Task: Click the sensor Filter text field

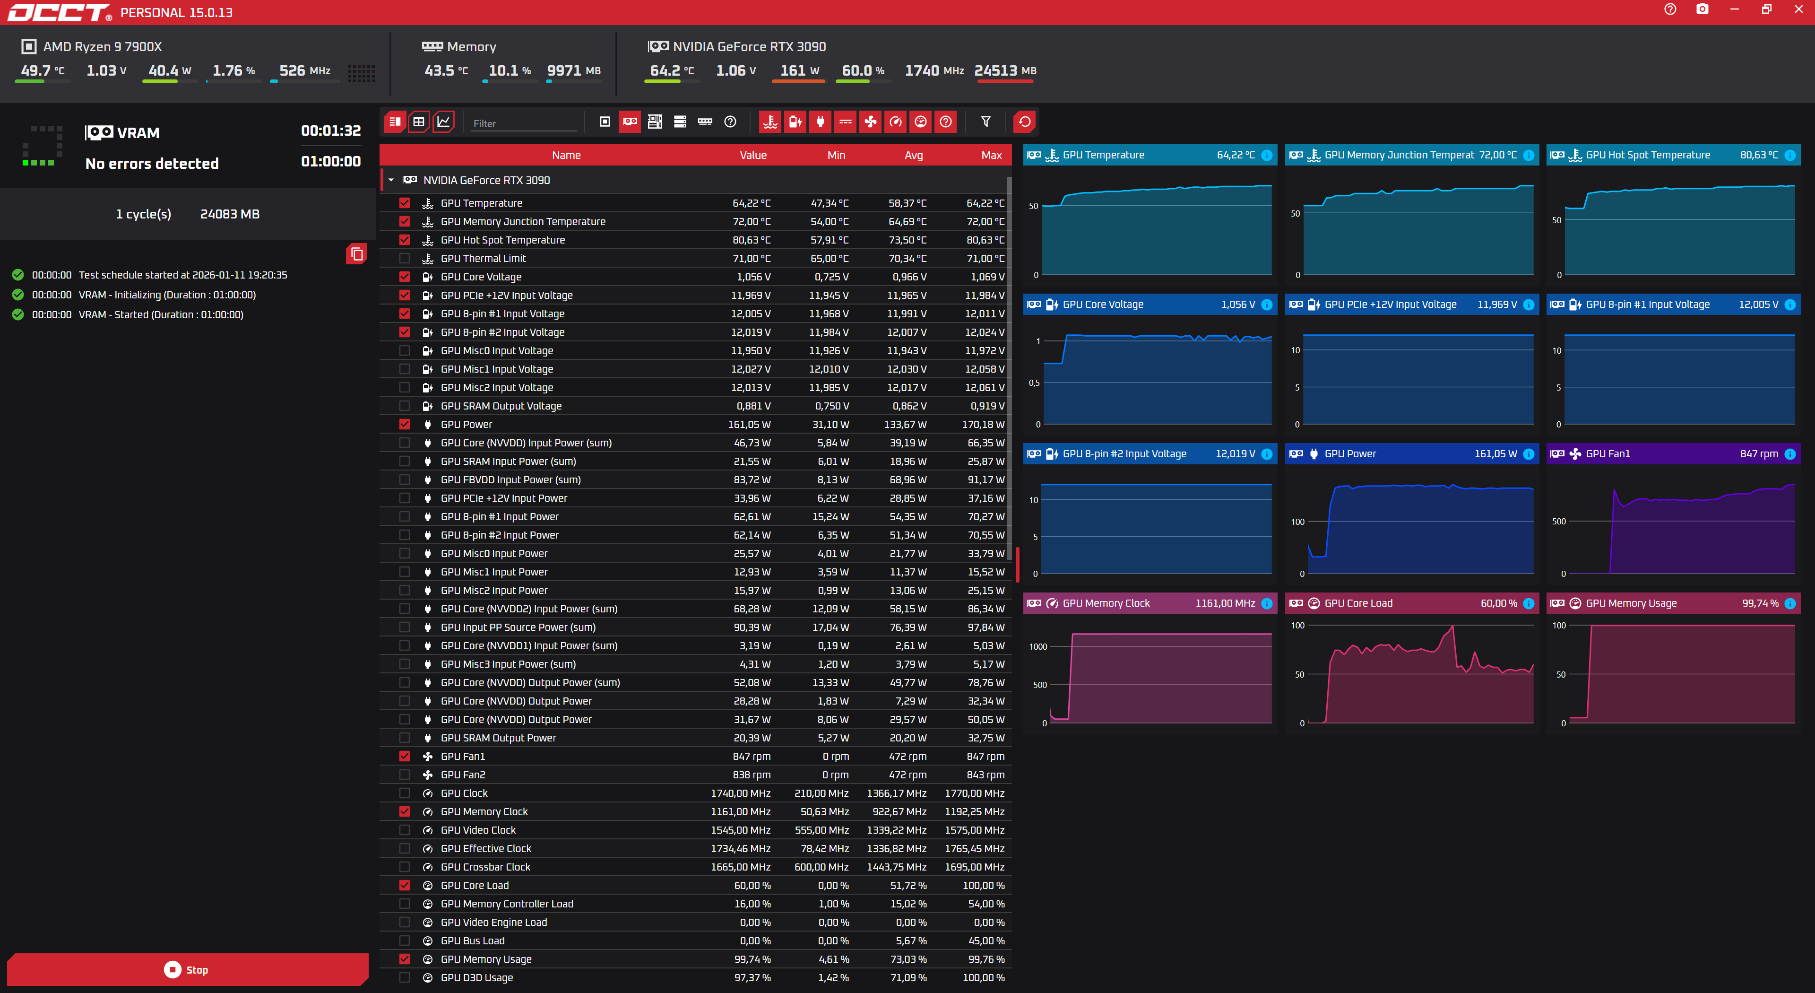Action: (x=524, y=123)
